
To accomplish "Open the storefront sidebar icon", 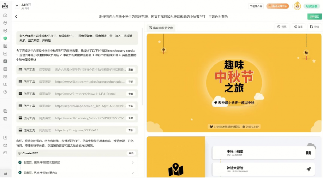I will (5, 77).
